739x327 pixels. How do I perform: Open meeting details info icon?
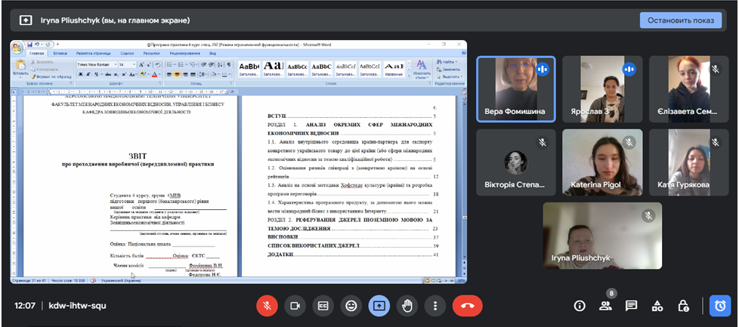tap(580, 306)
